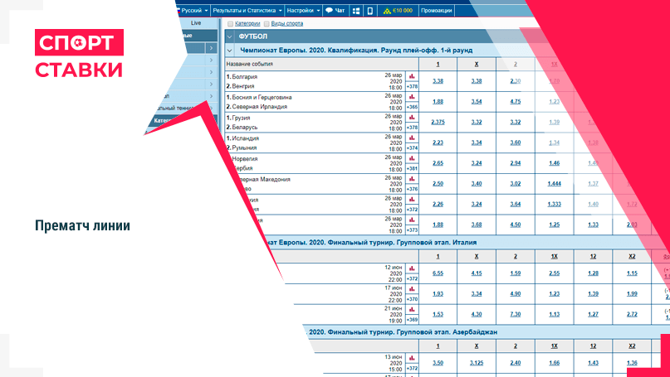Open the Промоакции menu item
670x377 pixels.
point(436,11)
